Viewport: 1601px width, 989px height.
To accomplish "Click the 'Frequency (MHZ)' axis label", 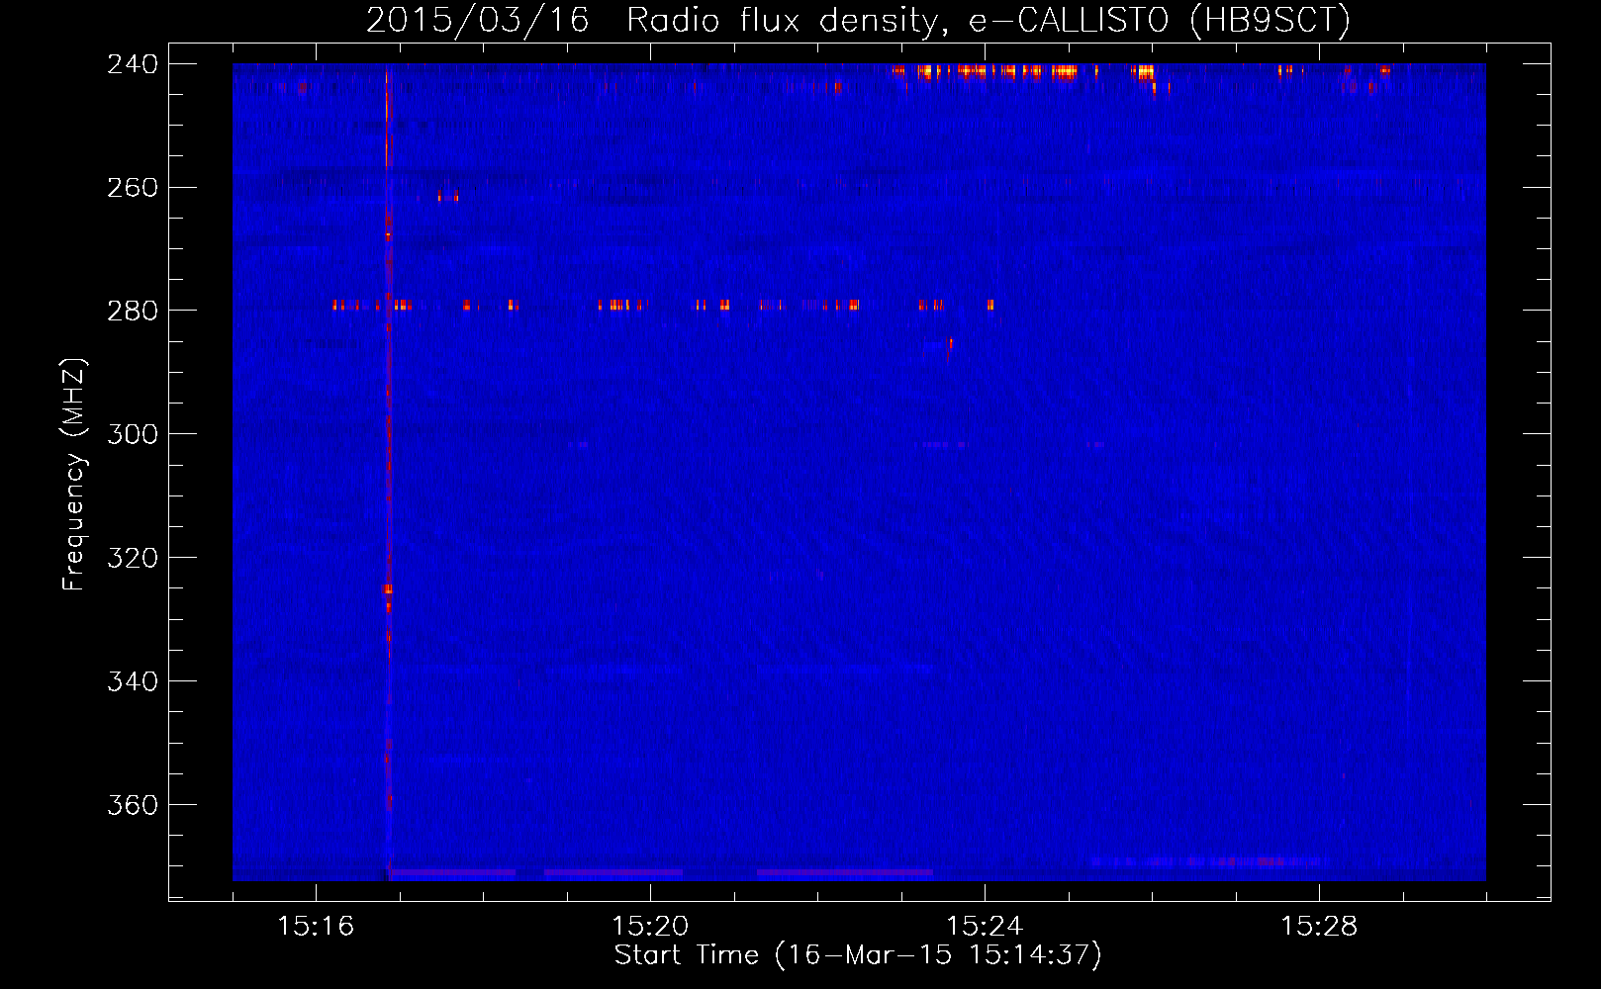I will pos(74,474).
